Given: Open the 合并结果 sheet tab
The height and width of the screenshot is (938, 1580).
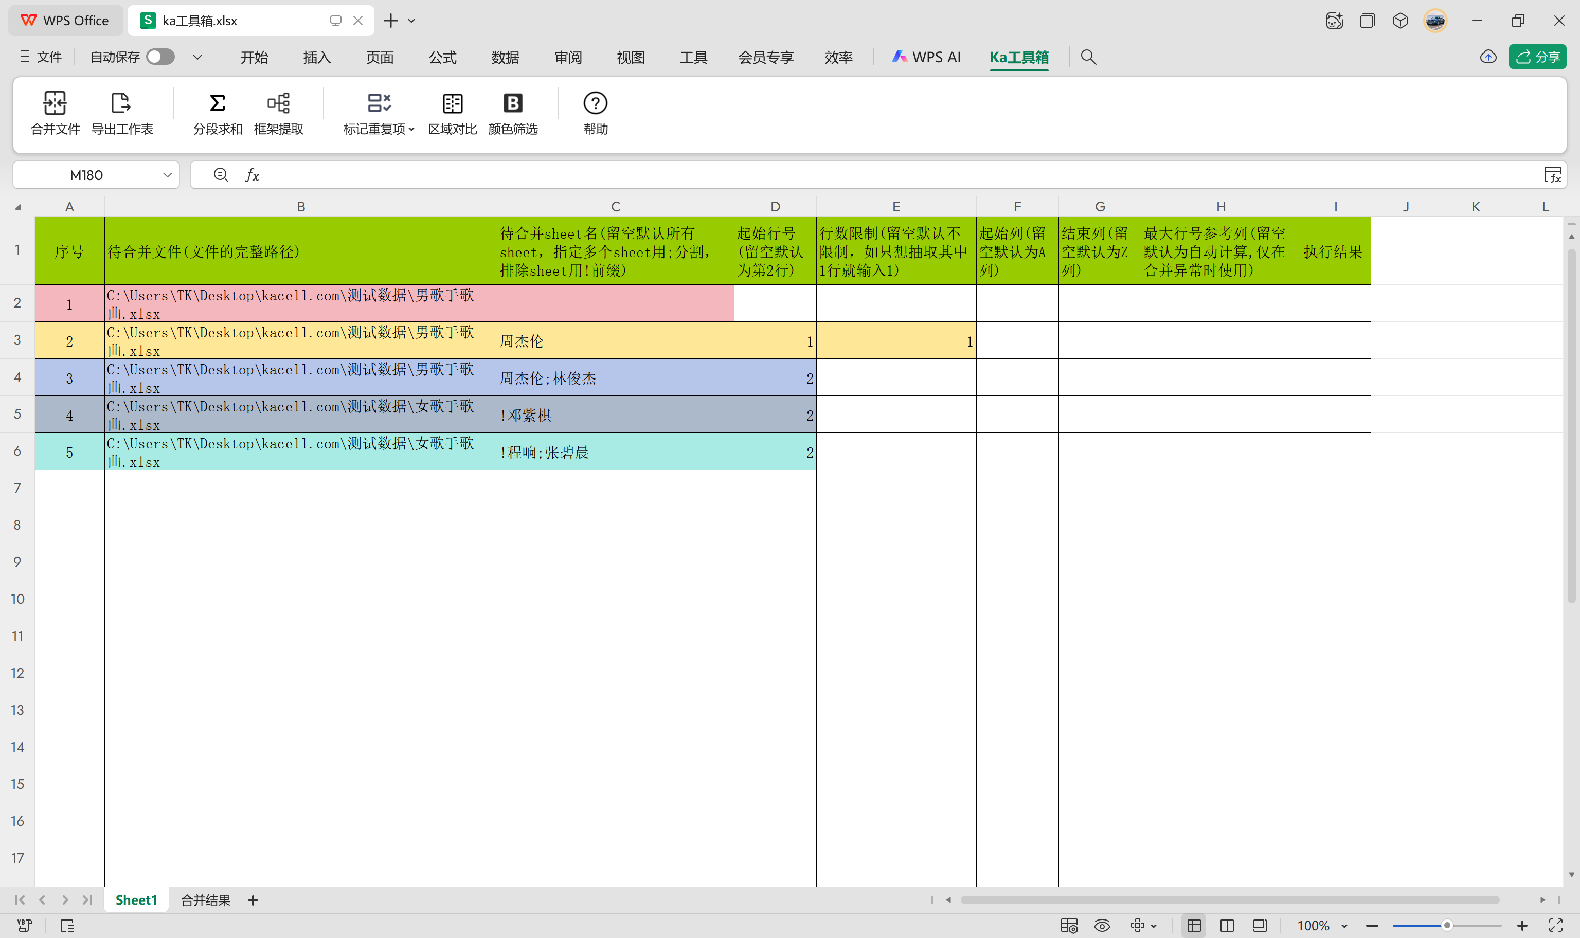Looking at the screenshot, I should (205, 899).
